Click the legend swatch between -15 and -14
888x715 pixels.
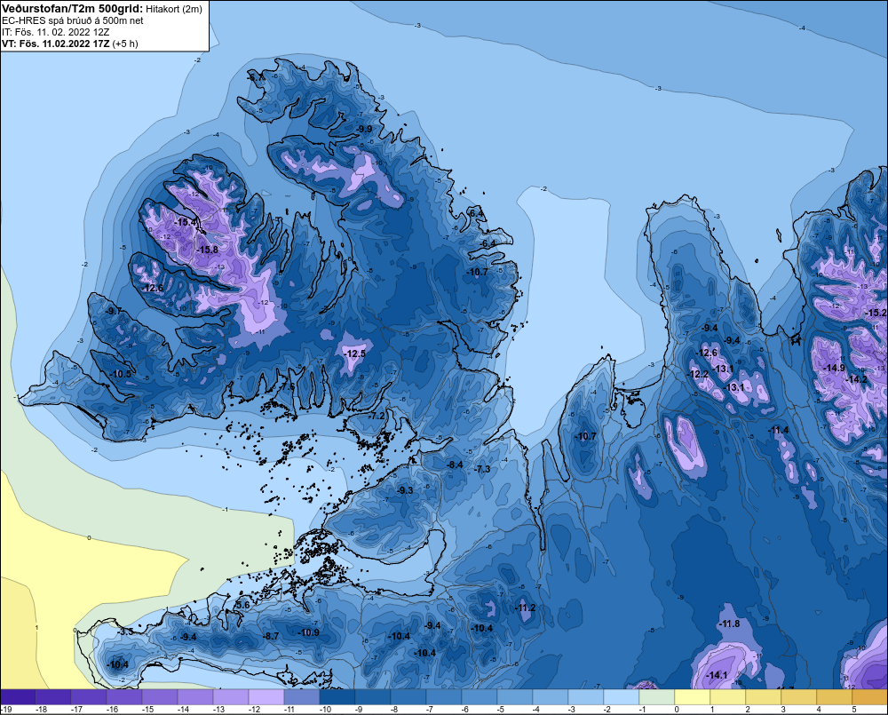tap(160, 697)
